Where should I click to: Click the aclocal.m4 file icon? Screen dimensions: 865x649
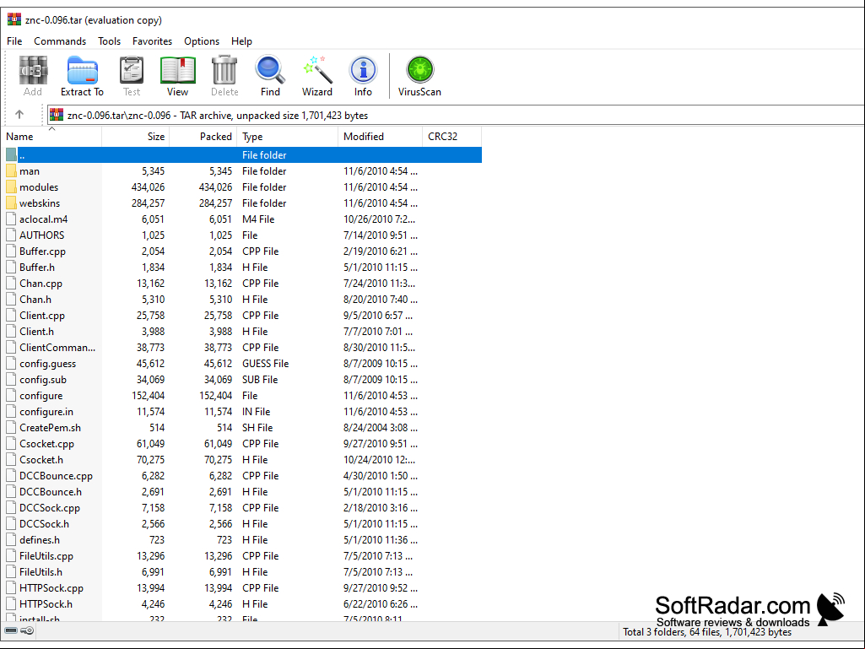point(11,219)
